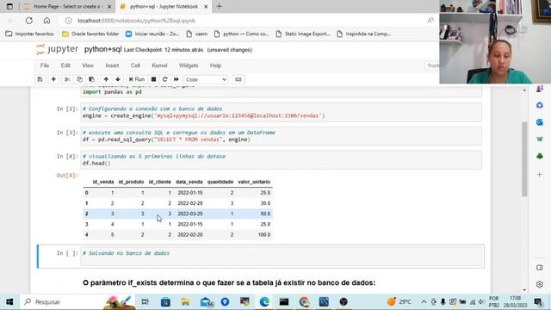Open the command palette keyboard icon
Image resolution: width=551 pixels, height=310 pixels.
pos(238,79)
